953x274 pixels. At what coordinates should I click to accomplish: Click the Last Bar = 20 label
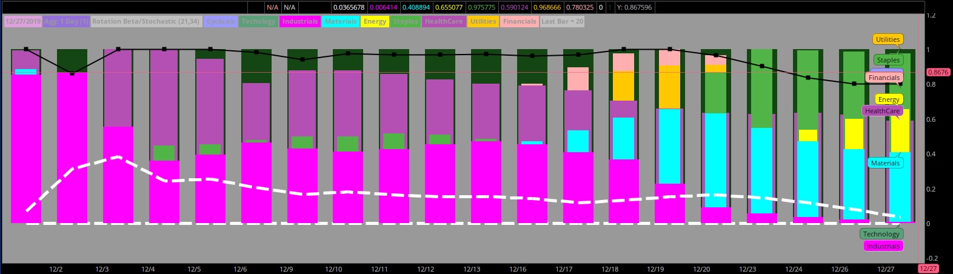point(562,21)
